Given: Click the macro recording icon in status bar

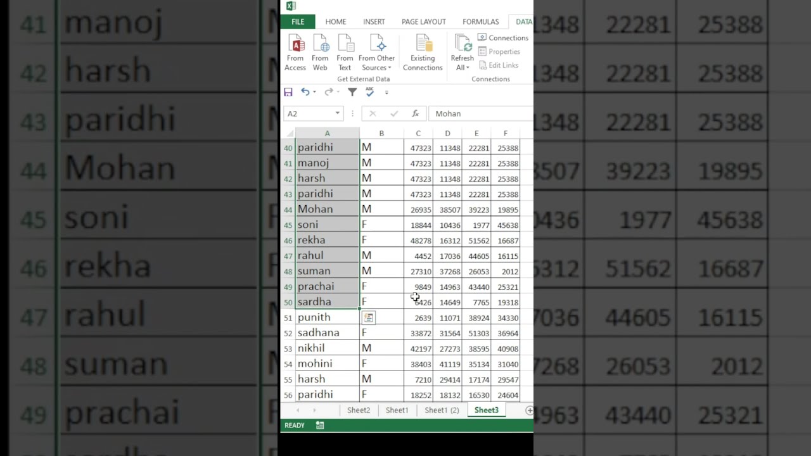Looking at the screenshot, I should click(x=320, y=426).
